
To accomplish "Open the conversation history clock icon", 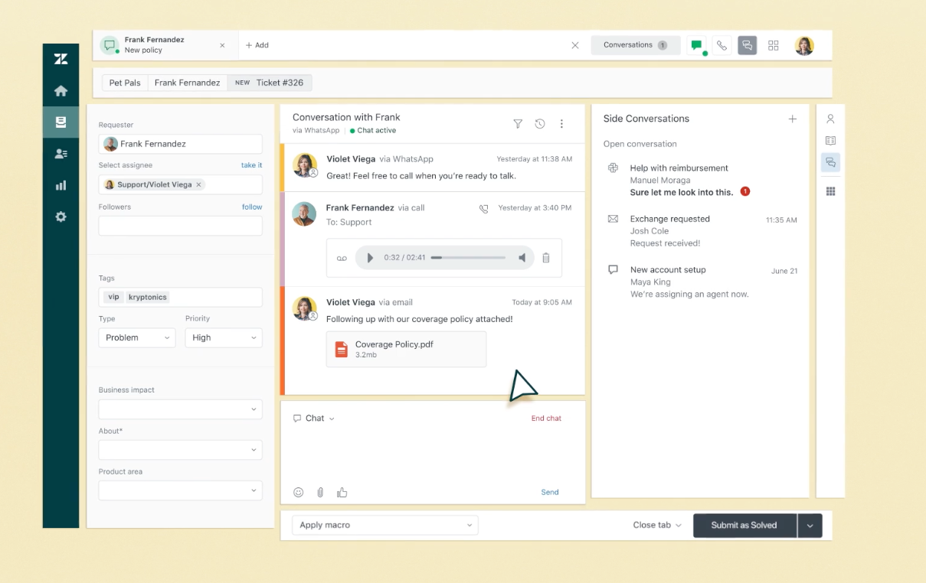I will coord(540,124).
